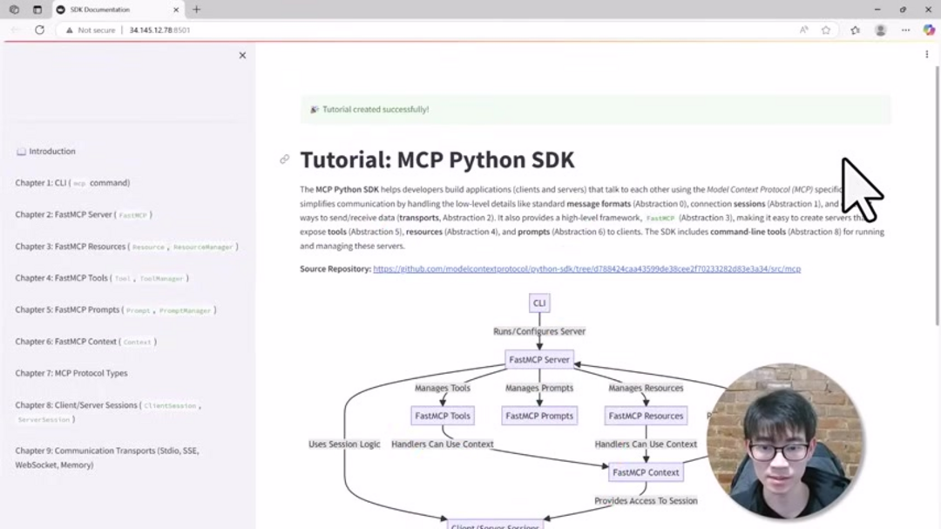The height and width of the screenshot is (529, 941).
Task: Open the Copilot icon in browser toolbar
Action: tap(929, 30)
